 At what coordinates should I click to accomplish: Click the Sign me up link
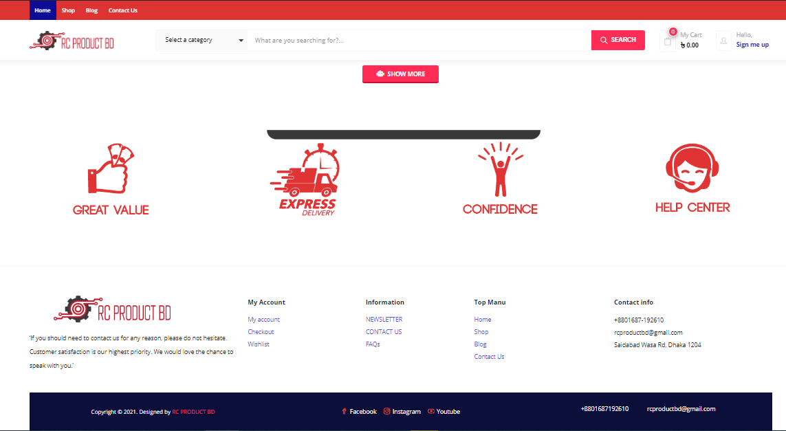[752, 45]
